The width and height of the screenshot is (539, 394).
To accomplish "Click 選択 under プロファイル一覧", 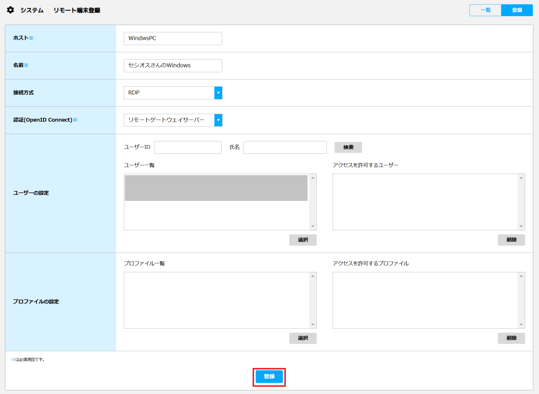I will [303, 338].
